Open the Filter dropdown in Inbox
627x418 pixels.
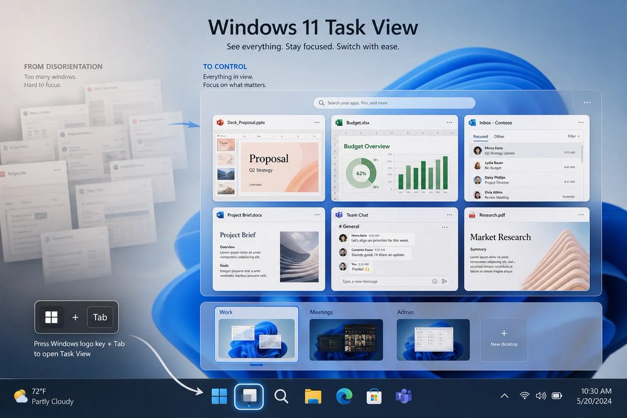point(574,136)
